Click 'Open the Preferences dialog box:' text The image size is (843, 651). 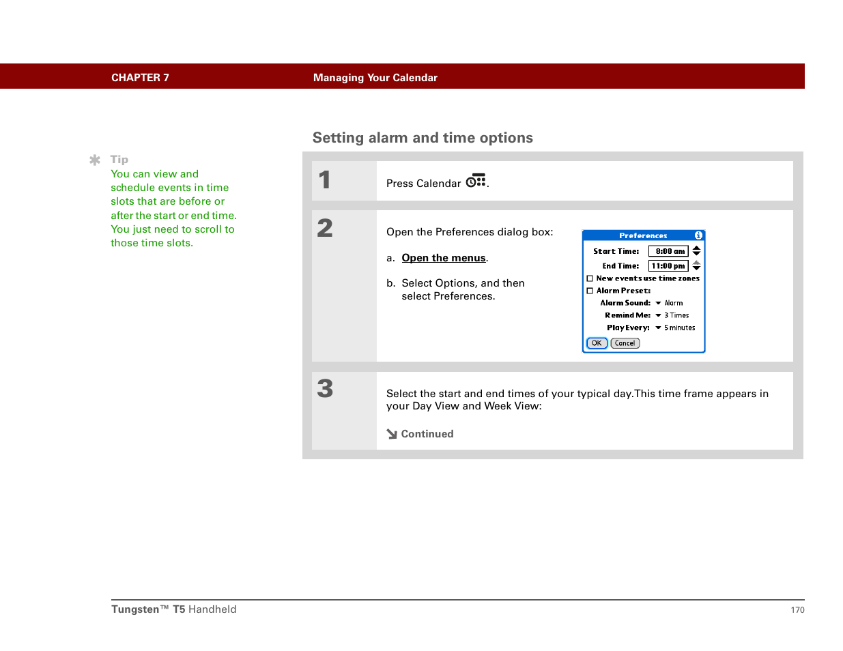coord(470,232)
